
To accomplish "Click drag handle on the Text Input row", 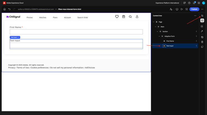I will [x=196, y=46].
